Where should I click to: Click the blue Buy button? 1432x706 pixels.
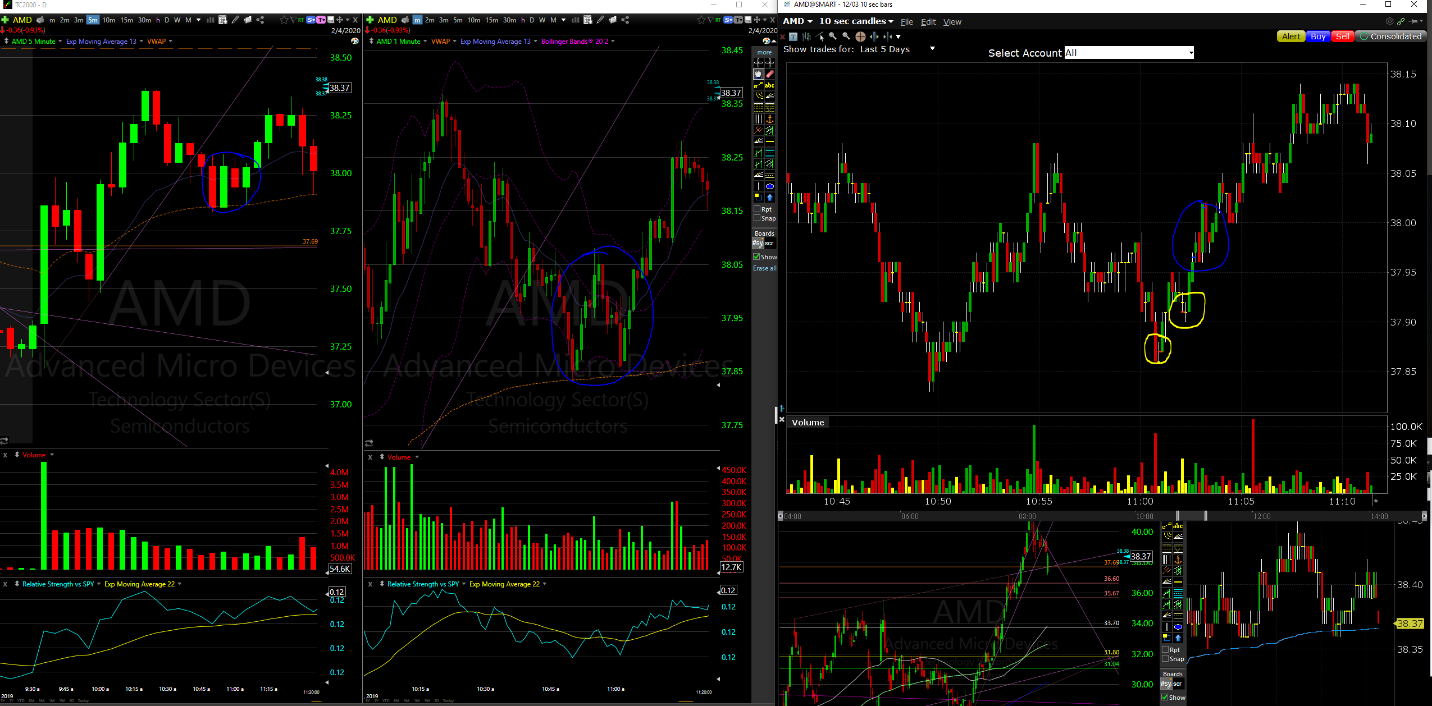1318,36
